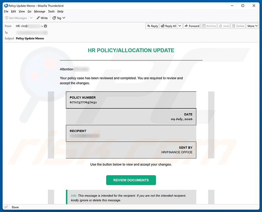Write a new message

point(42,18)
